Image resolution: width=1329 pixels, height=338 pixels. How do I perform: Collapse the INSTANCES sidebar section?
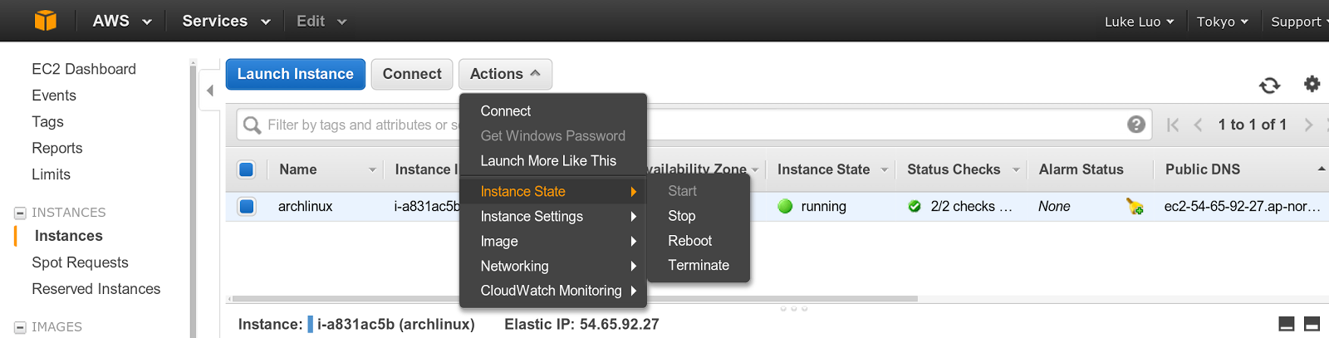(x=20, y=213)
